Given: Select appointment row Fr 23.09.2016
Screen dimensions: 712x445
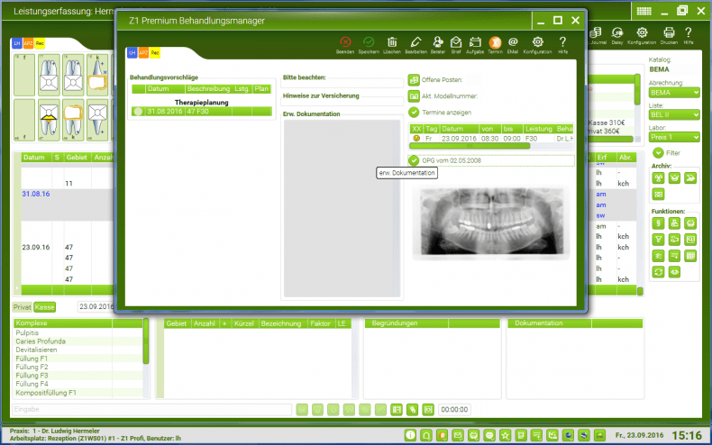Looking at the screenshot, I should [x=491, y=139].
